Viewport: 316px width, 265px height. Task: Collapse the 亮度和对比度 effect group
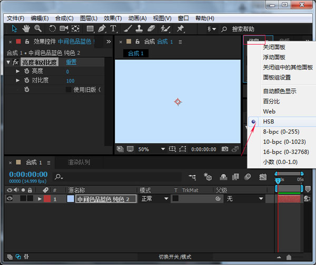pyautogui.click(x=8, y=62)
